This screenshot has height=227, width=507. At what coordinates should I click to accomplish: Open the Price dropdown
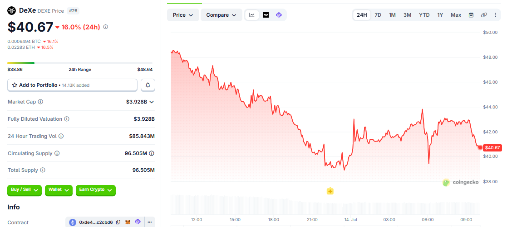coord(183,15)
